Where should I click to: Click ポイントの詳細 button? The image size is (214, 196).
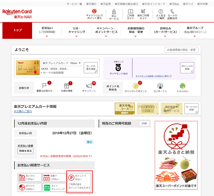187,68
